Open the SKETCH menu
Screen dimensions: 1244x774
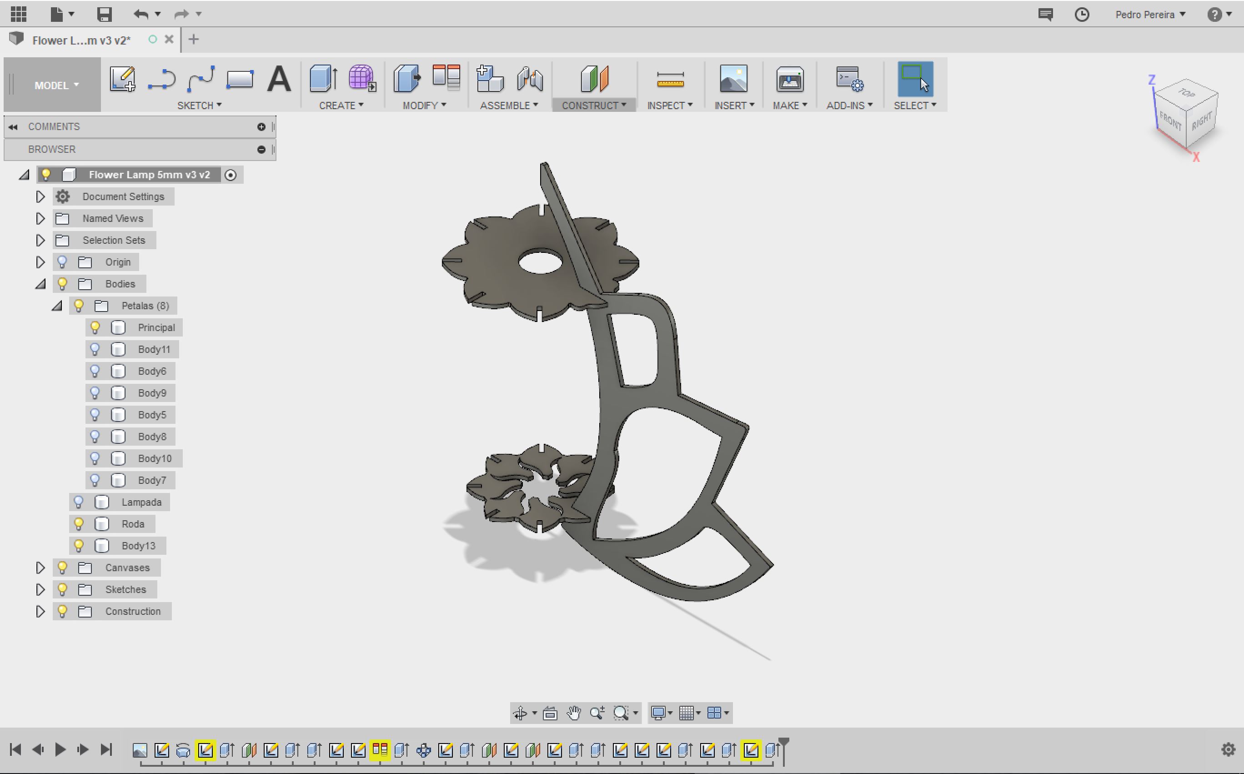(199, 105)
